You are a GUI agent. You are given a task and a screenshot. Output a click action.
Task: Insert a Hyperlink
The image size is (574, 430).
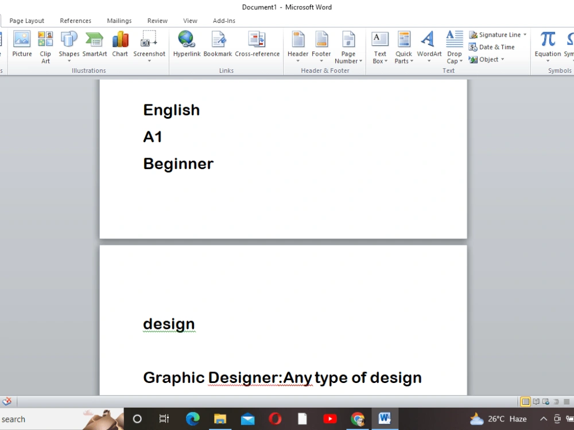click(187, 44)
